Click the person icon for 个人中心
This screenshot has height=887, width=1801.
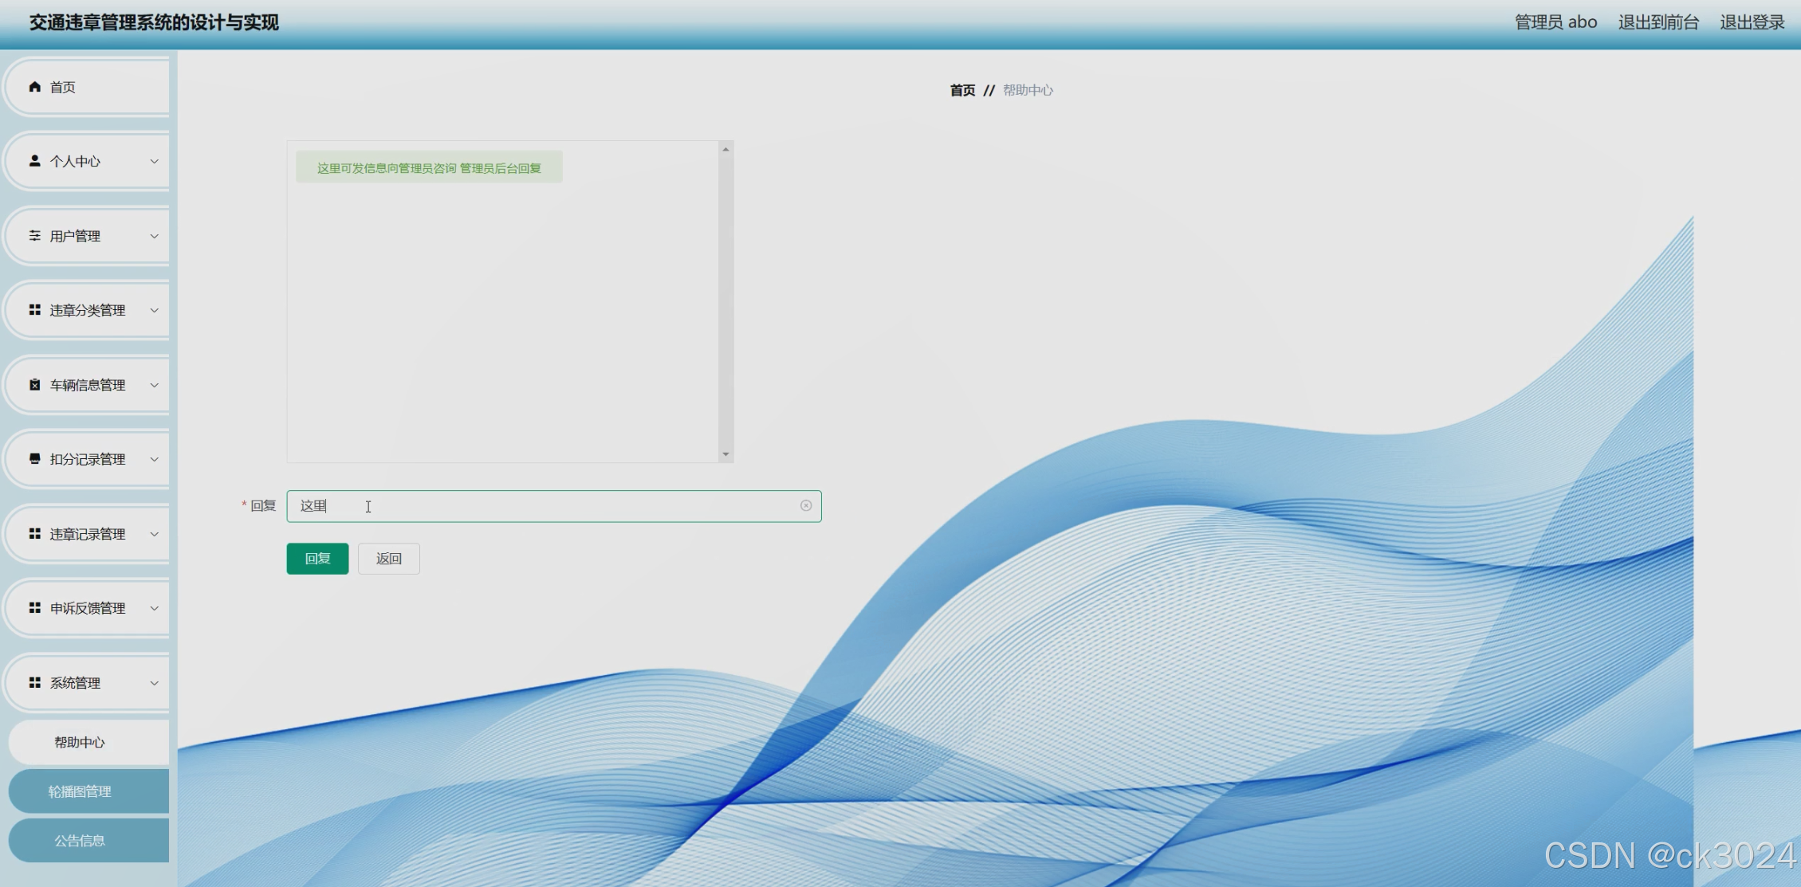(x=34, y=161)
